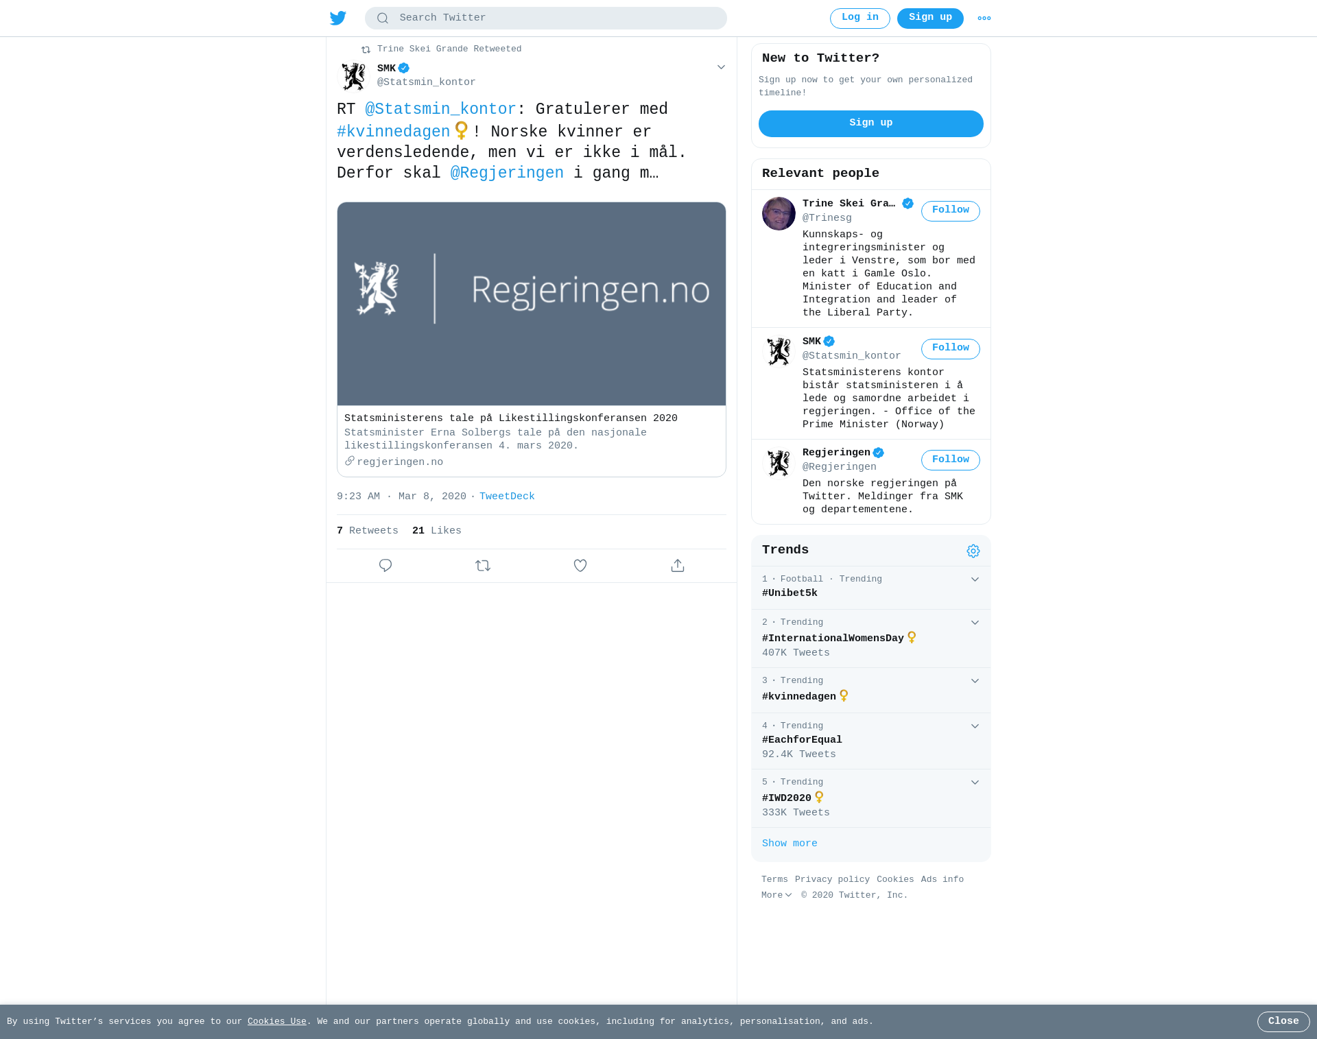Retweet using the retweet arrows icon
This screenshot has width=1317, height=1039.
[x=483, y=566]
